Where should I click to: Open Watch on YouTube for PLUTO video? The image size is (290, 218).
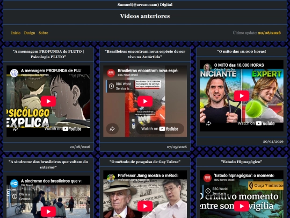[x=63, y=129]
